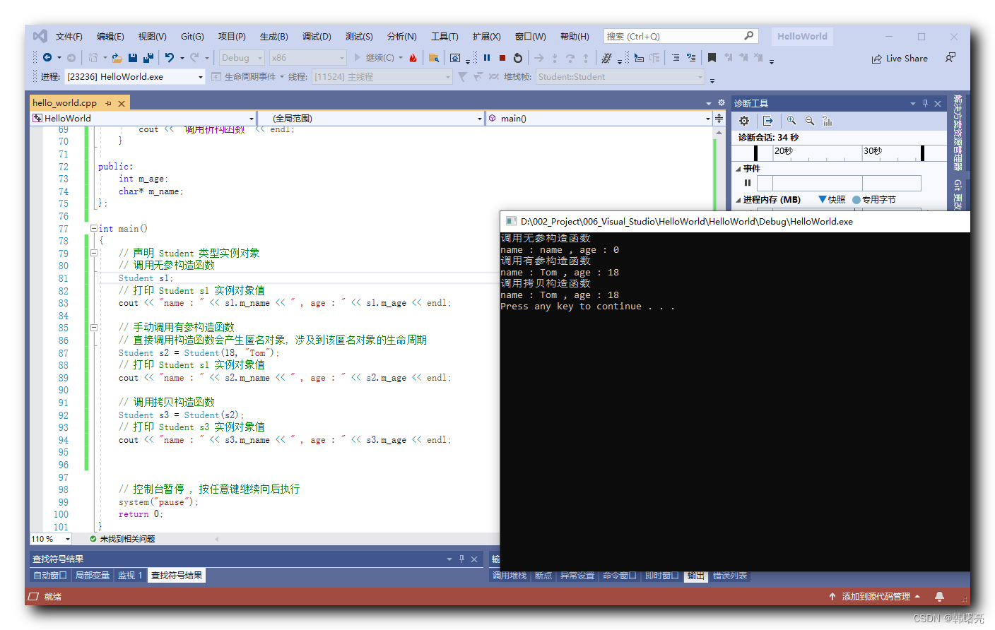Open the 继续(C) continue button dropdown arrow

[401, 58]
